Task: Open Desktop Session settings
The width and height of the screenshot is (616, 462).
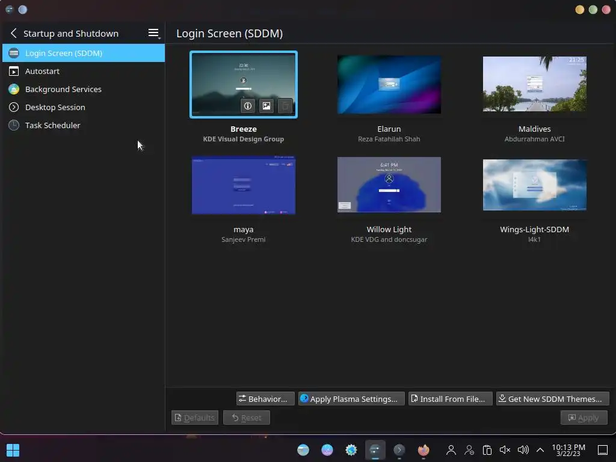Action: coord(83,107)
